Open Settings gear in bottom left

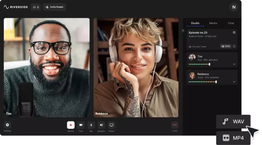point(8,125)
